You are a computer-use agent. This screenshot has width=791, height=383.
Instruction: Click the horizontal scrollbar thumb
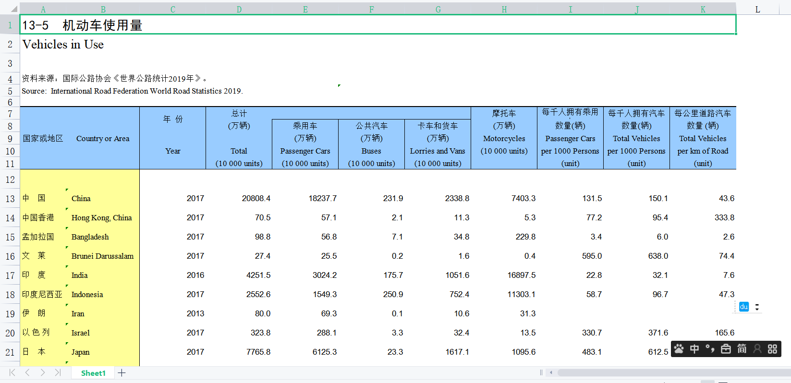coord(674,372)
